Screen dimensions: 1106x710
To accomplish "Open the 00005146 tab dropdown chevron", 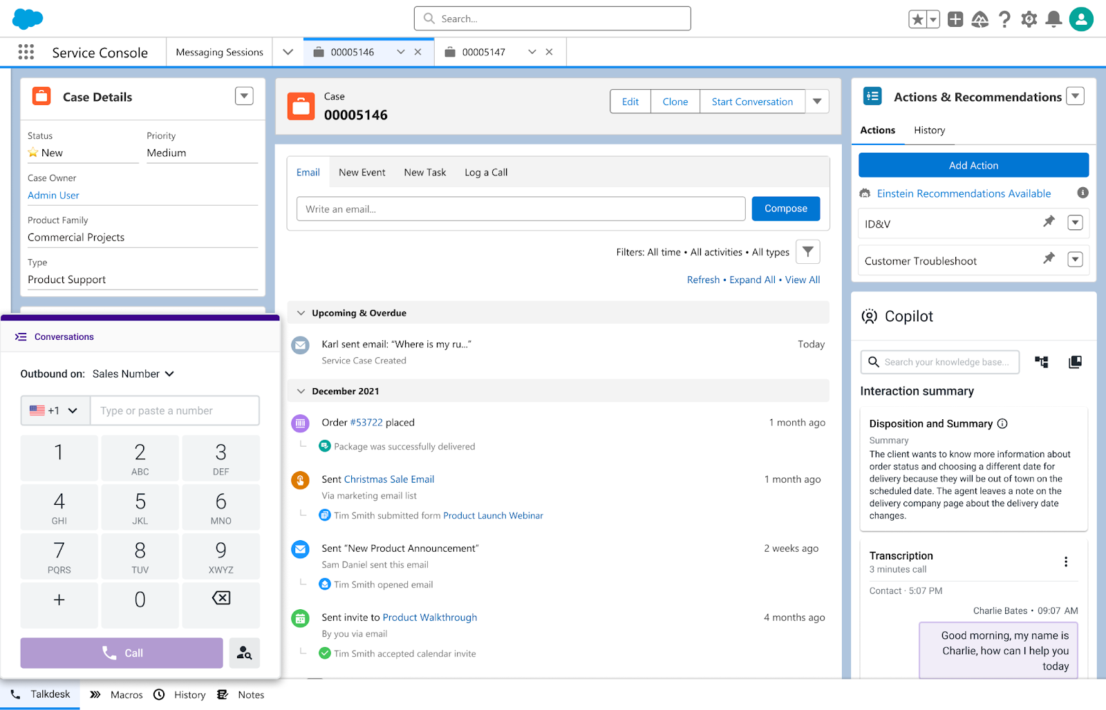I will tap(400, 52).
